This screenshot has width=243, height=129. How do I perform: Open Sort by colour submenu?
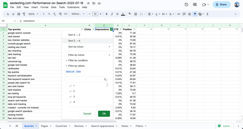click(87, 46)
